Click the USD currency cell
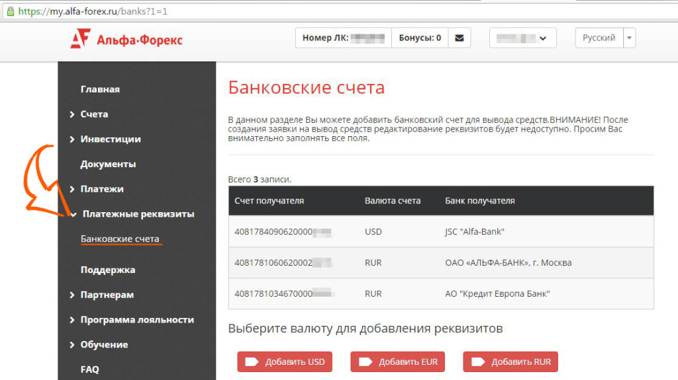The width and height of the screenshot is (678, 380). (x=373, y=232)
